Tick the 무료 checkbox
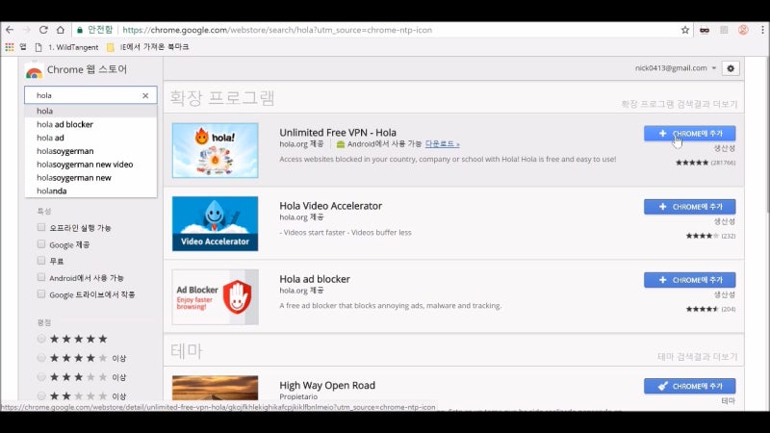The image size is (770, 433). click(41, 260)
